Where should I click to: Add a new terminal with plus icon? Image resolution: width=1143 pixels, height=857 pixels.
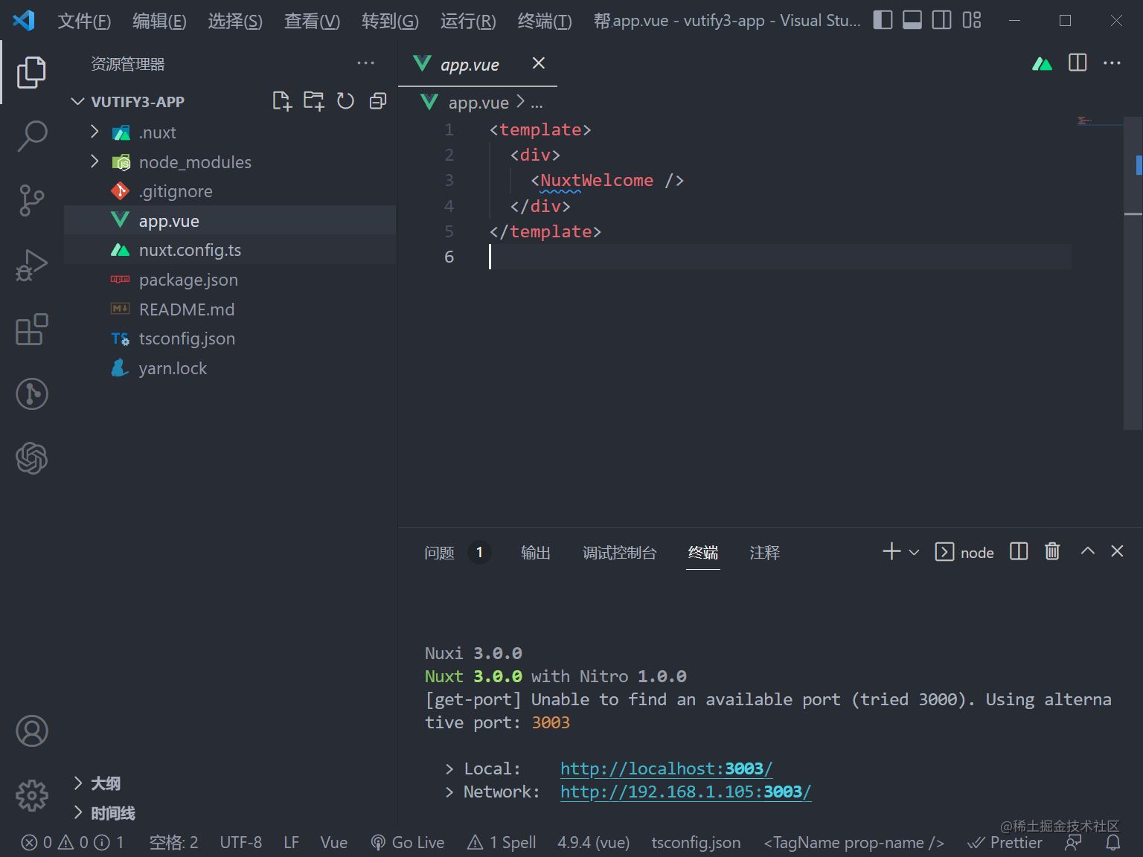[x=891, y=551]
